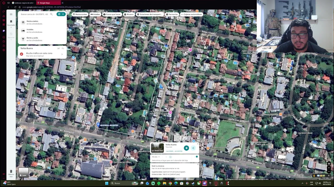Click the search magnifier icon in Maps
This screenshot has width=334, height=187.
[51, 14]
